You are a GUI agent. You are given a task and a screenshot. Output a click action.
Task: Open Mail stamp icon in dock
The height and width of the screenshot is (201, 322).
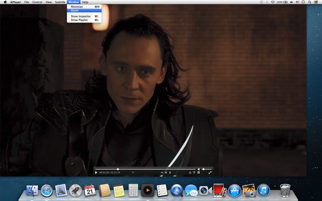(61, 190)
